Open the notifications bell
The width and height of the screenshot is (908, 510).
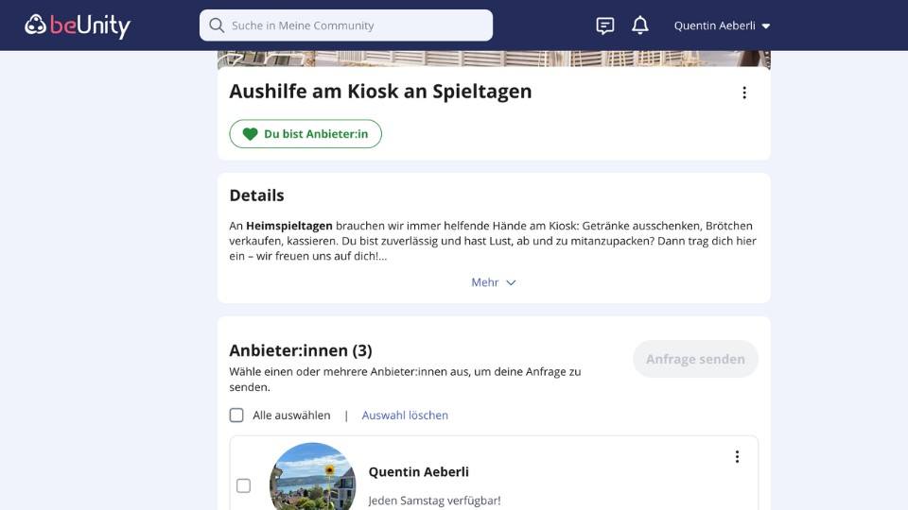point(640,25)
